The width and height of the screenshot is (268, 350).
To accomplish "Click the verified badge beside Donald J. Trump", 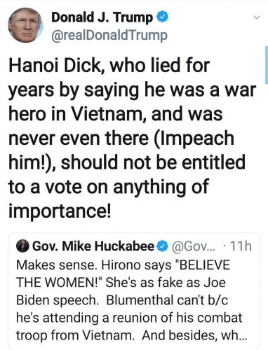I will coord(162,17).
